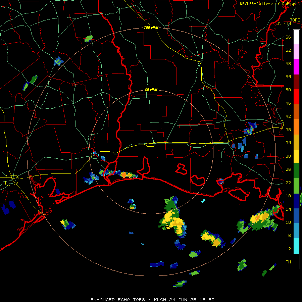
Task: Select the white swatch on the tops scale
Action: coord(296,37)
